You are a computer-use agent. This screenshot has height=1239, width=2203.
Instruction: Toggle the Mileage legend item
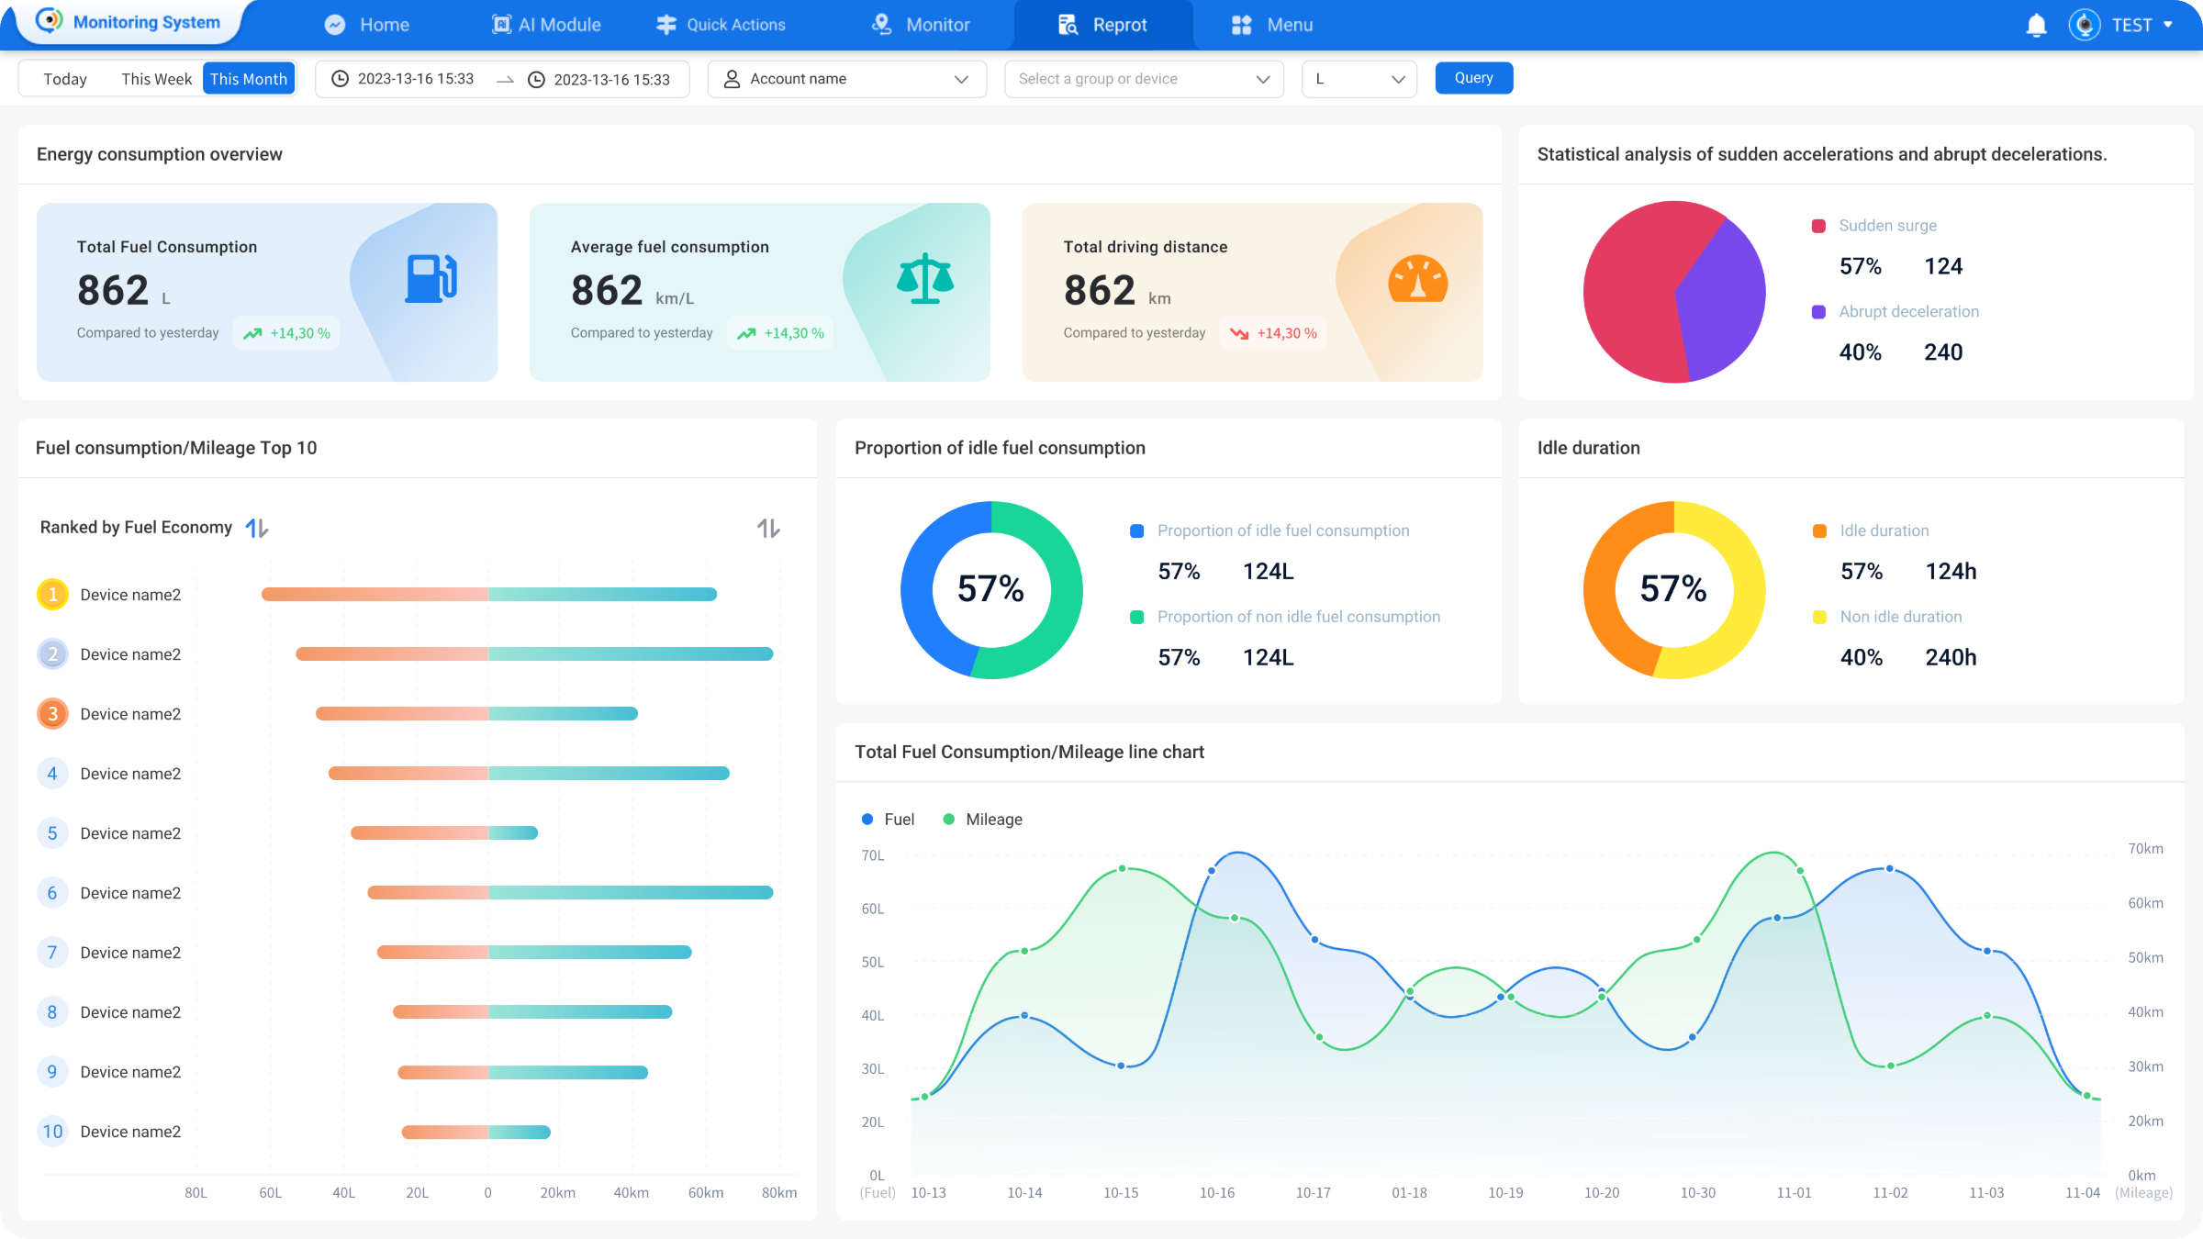click(x=982, y=819)
